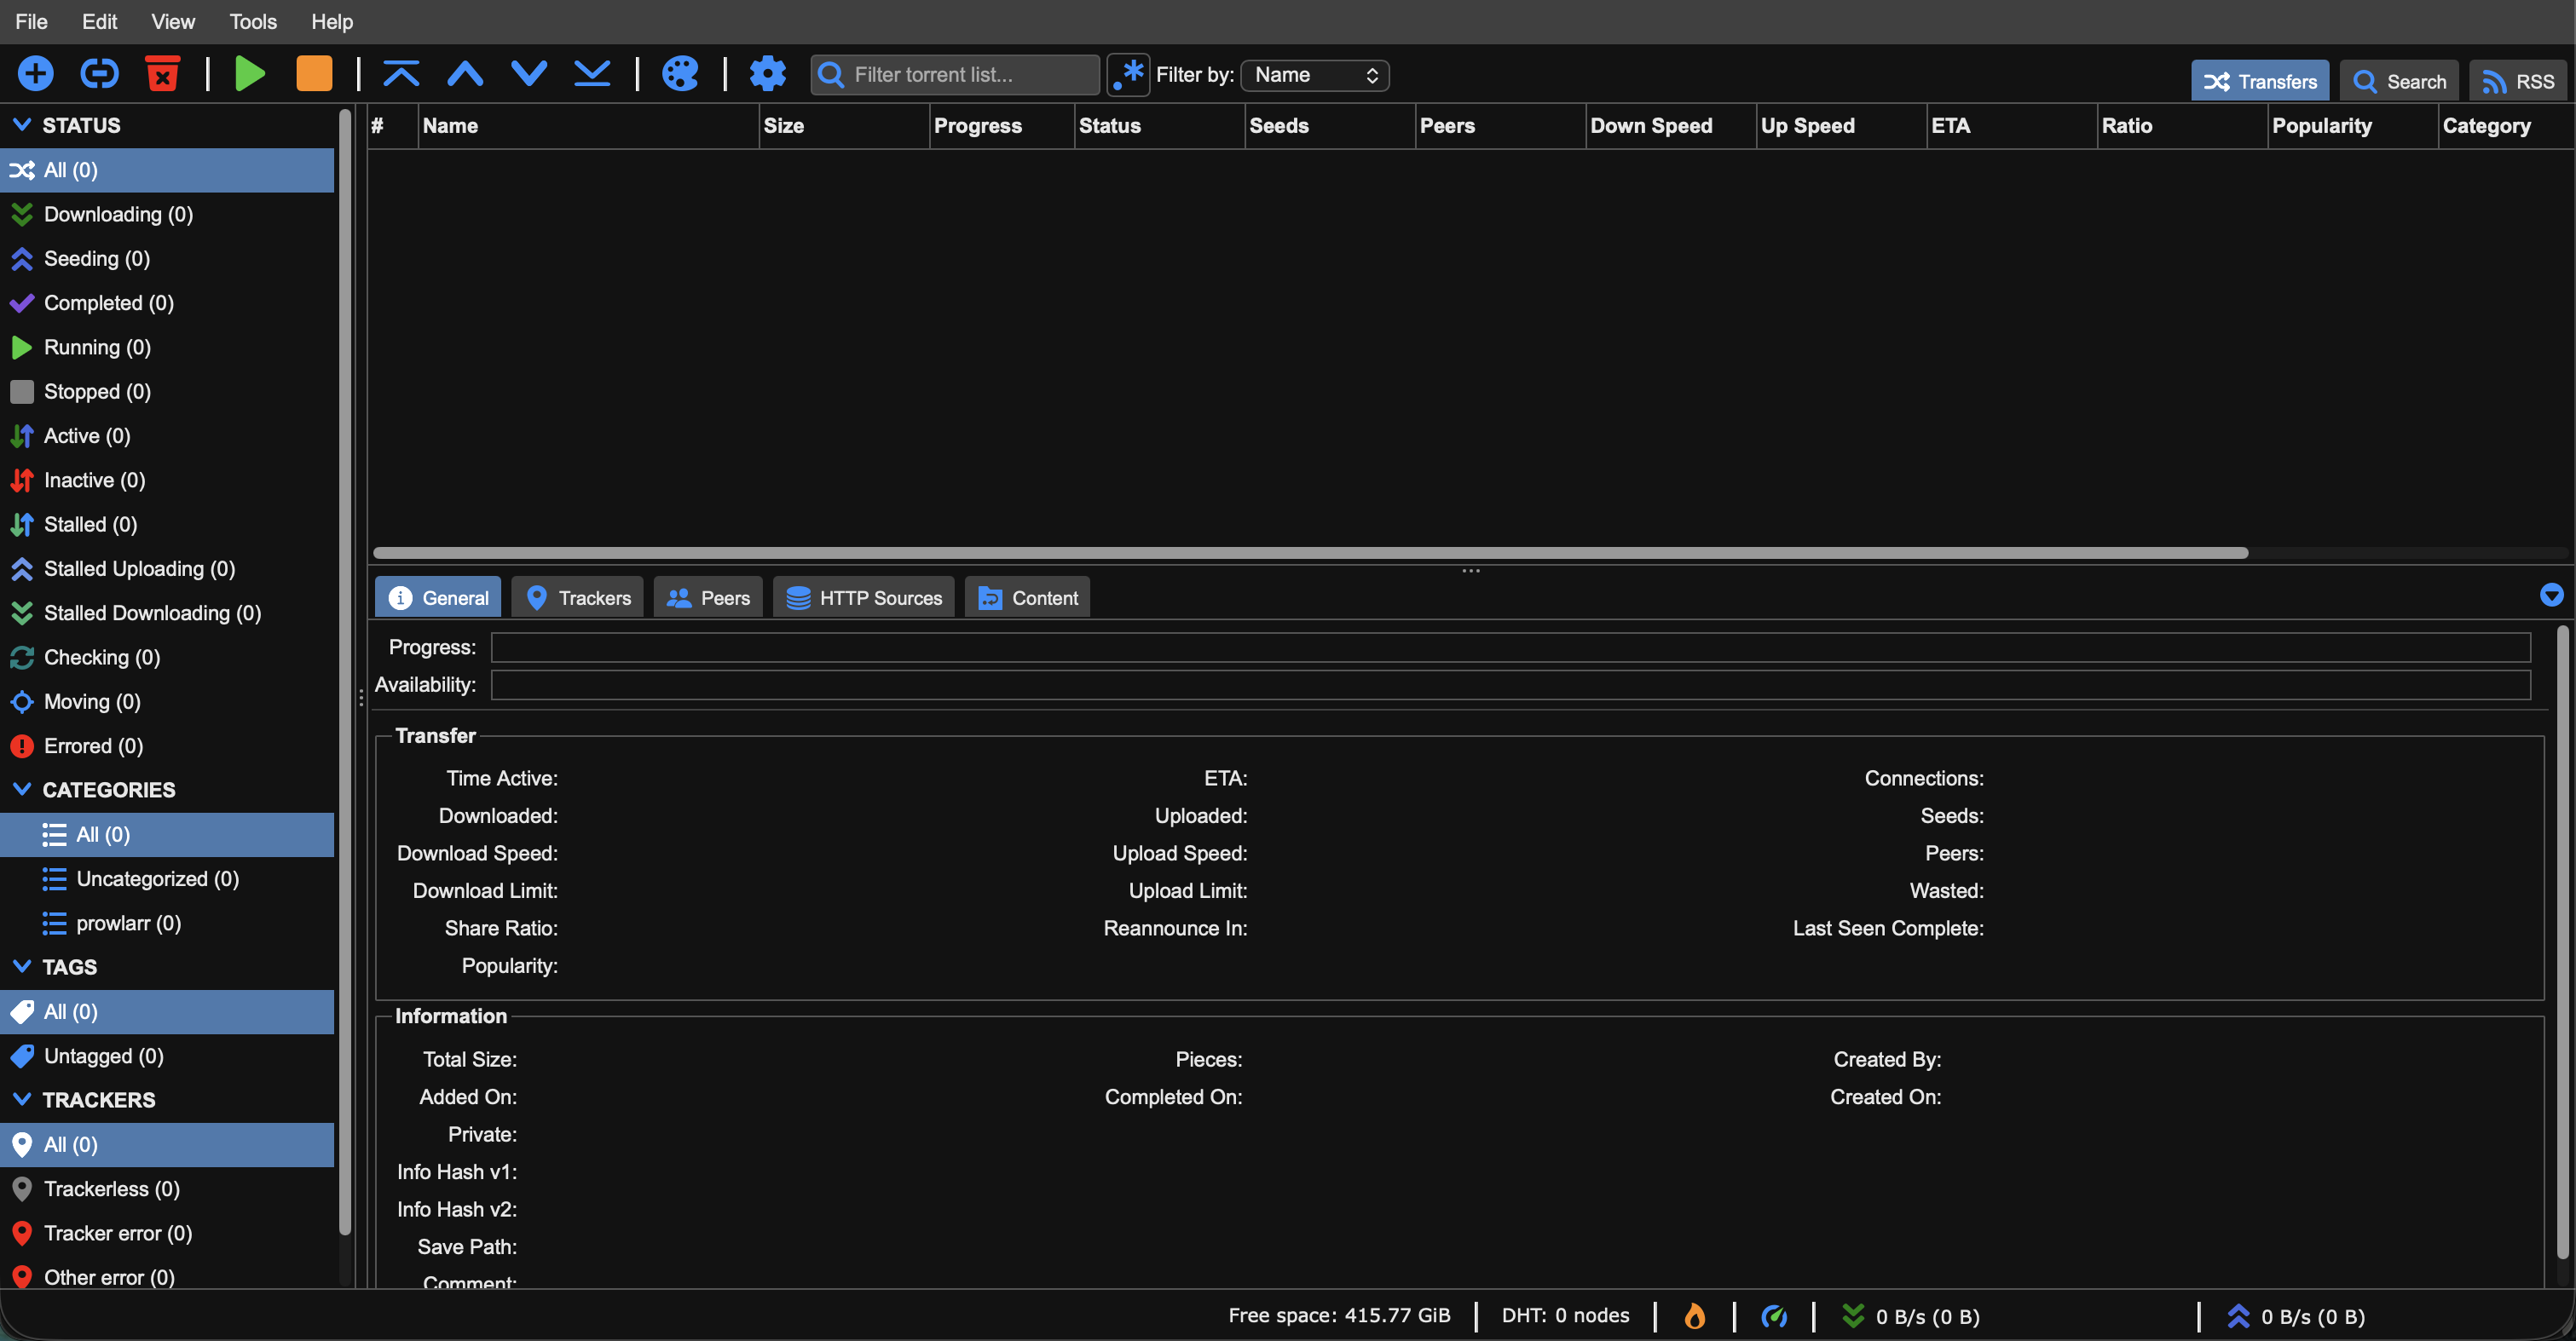Click the connection status flame icon
2576x1341 pixels.
1695,1316
